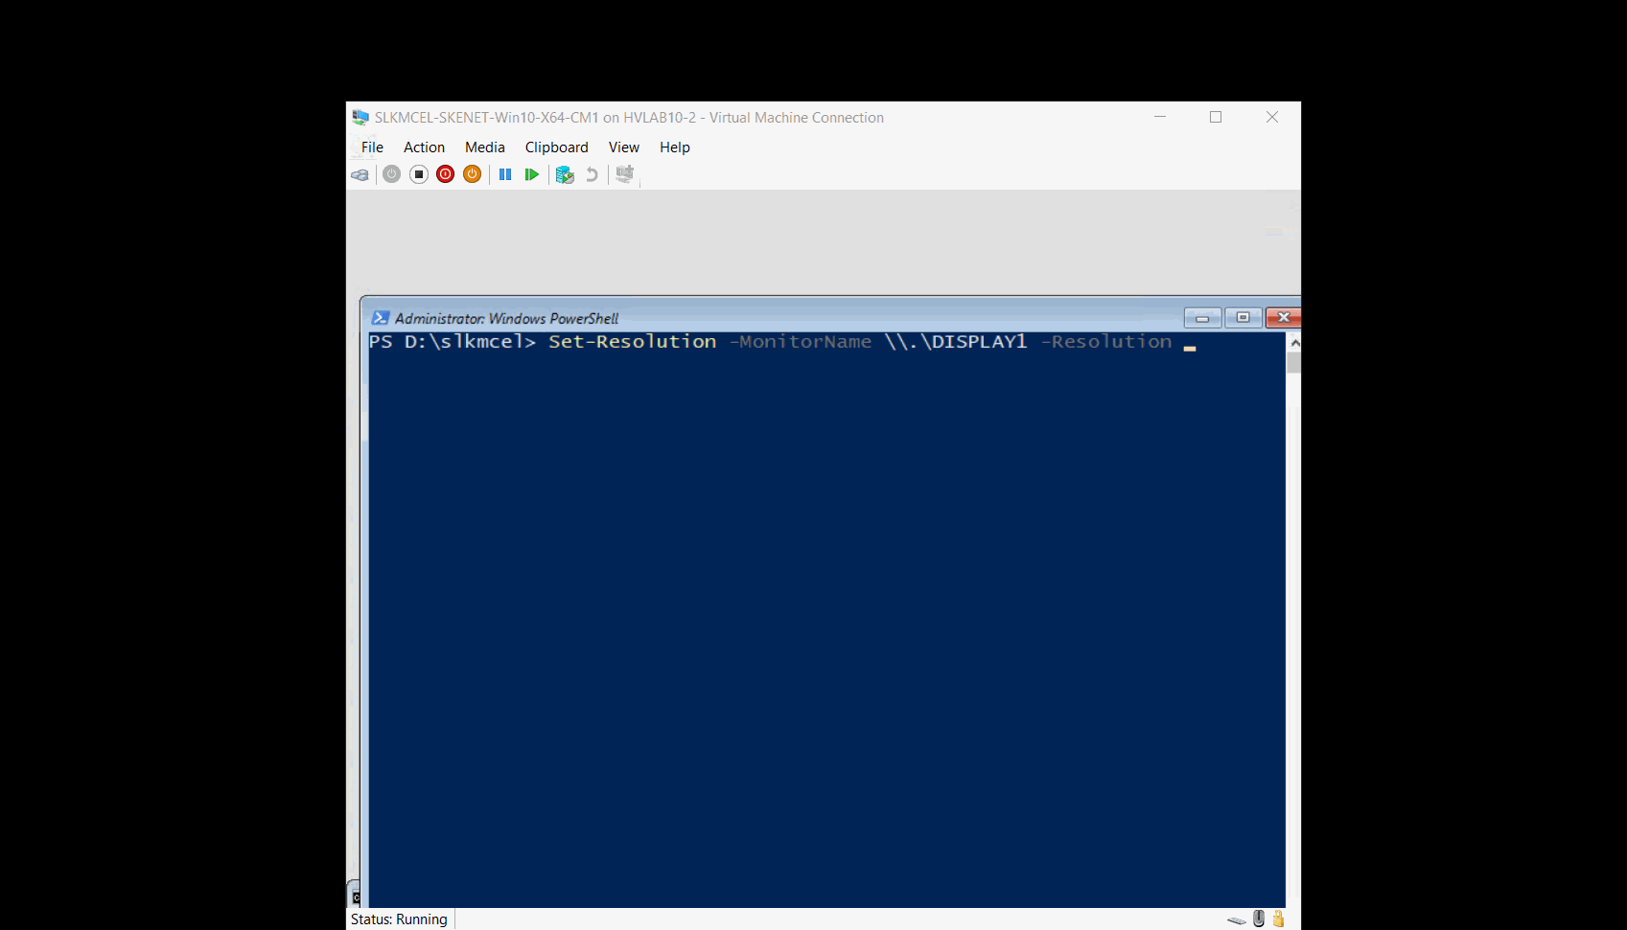
Task: Open the Clipboard menu
Action: coord(556,147)
